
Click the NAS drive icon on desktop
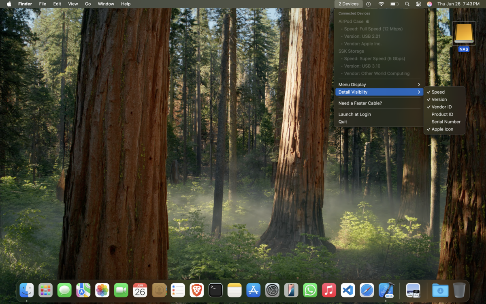464,34
